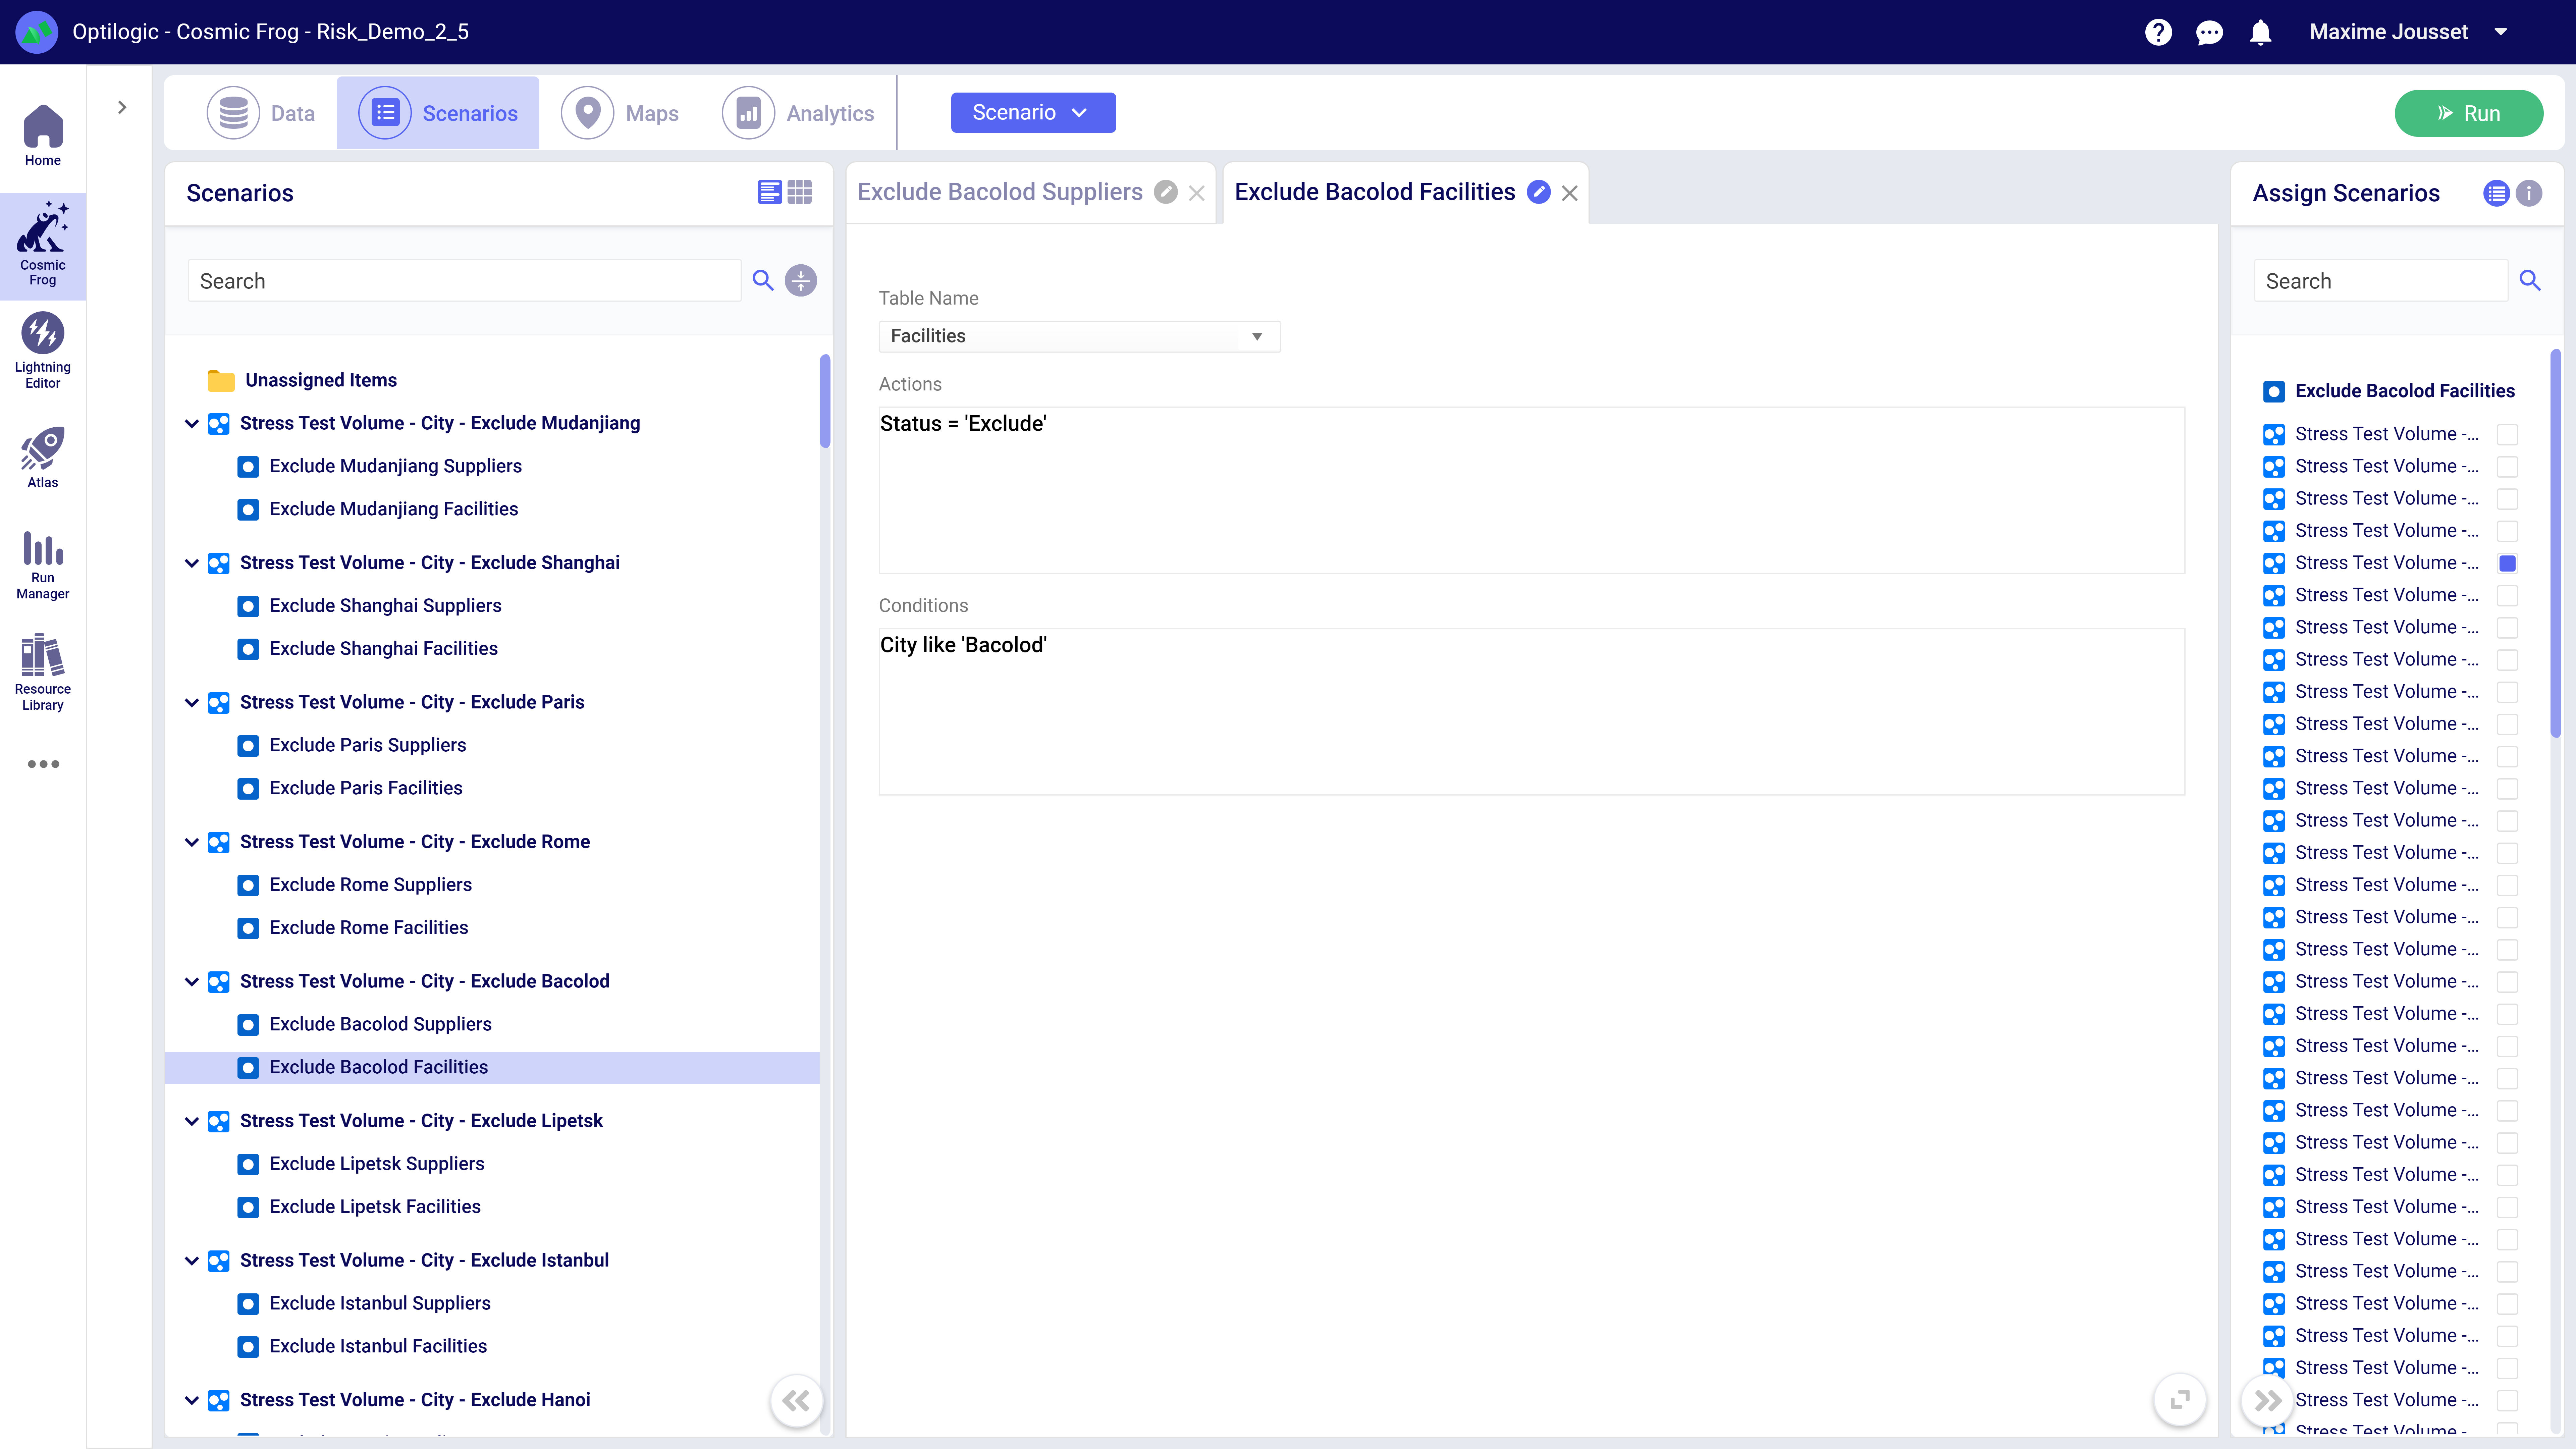
Task: Edit Exclude Bacolod Facilities tab name pencil
Action: pos(1539,192)
